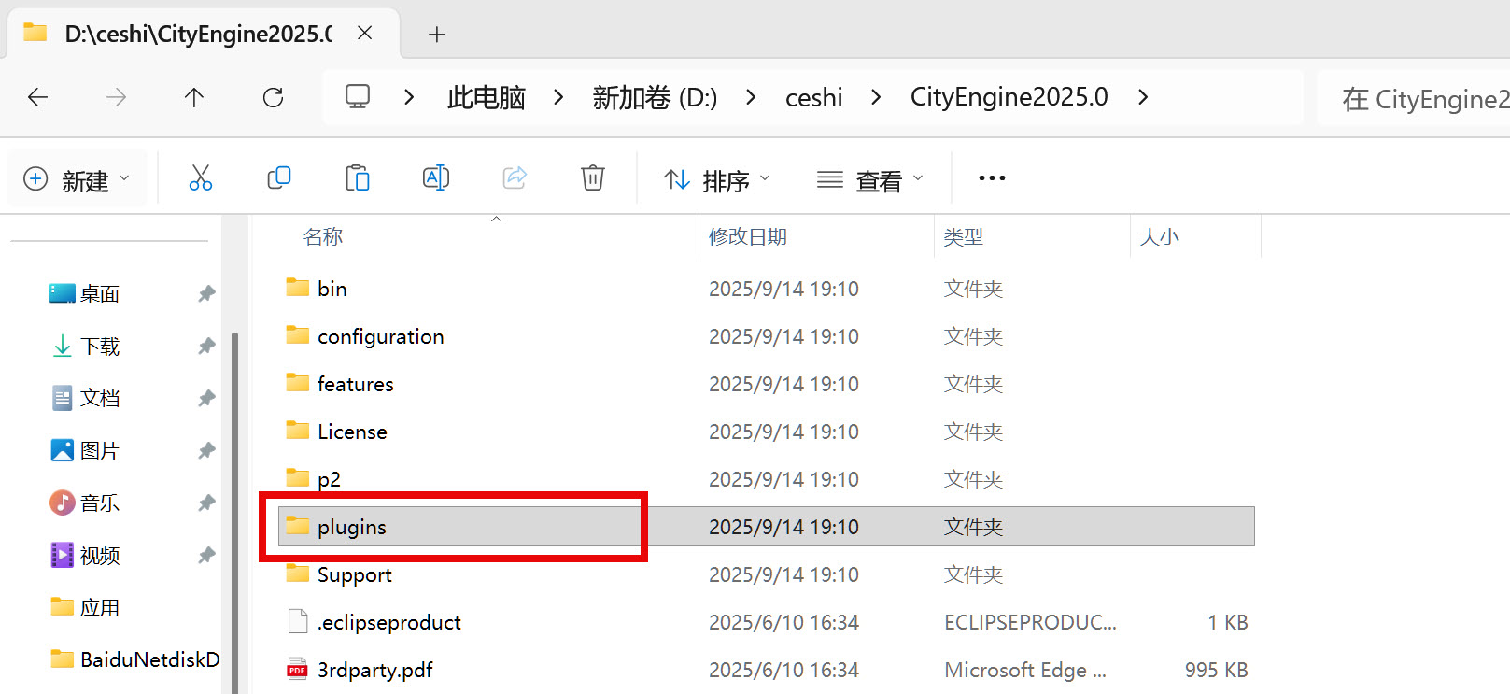Click the Delete trash can icon
1510x694 pixels.
[593, 177]
